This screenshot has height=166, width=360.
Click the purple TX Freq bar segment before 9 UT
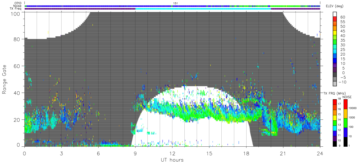[80, 9]
